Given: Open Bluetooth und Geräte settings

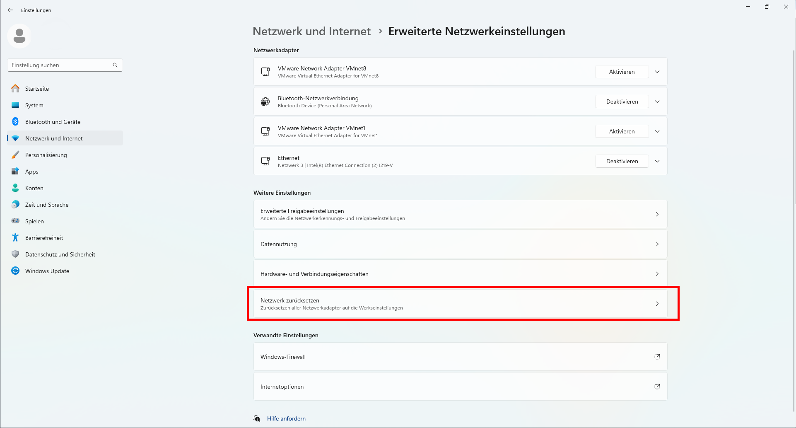Looking at the screenshot, I should [x=53, y=122].
